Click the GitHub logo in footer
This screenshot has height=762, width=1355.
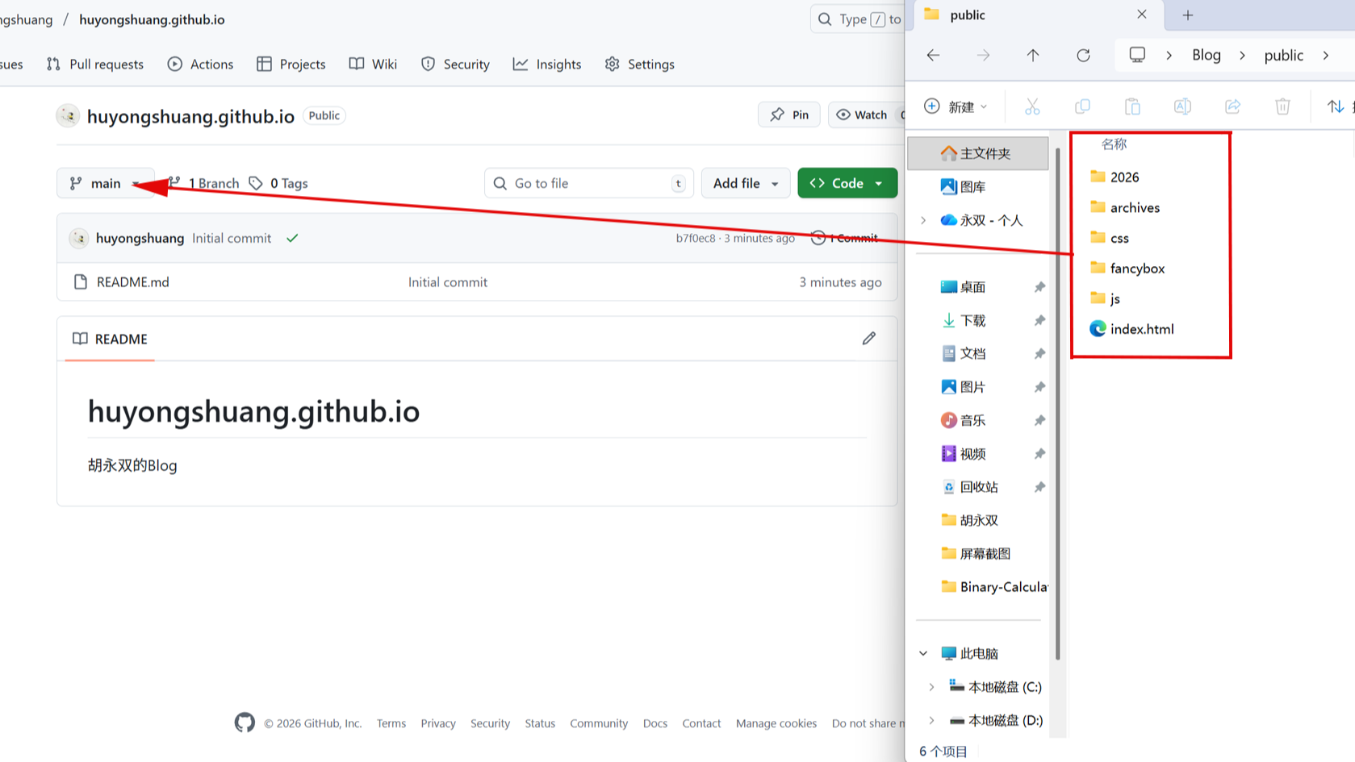pos(245,722)
